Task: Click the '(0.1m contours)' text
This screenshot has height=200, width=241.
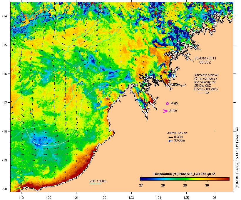Action: [206, 79]
